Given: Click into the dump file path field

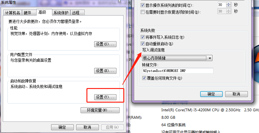Looking at the screenshot, I should 178,71.
